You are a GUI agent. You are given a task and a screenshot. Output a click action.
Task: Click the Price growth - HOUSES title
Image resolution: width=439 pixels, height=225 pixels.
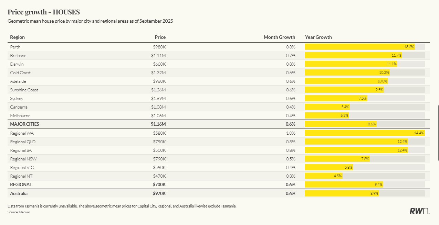(x=44, y=12)
